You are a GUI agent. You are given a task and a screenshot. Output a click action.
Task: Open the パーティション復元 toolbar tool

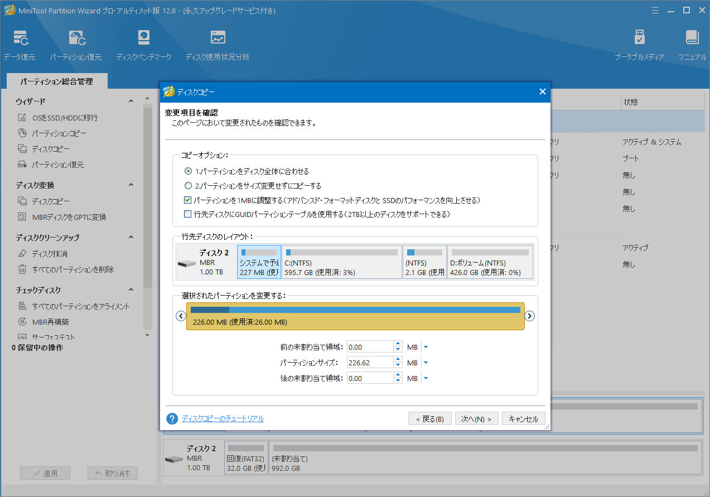click(x=76, y=44)
